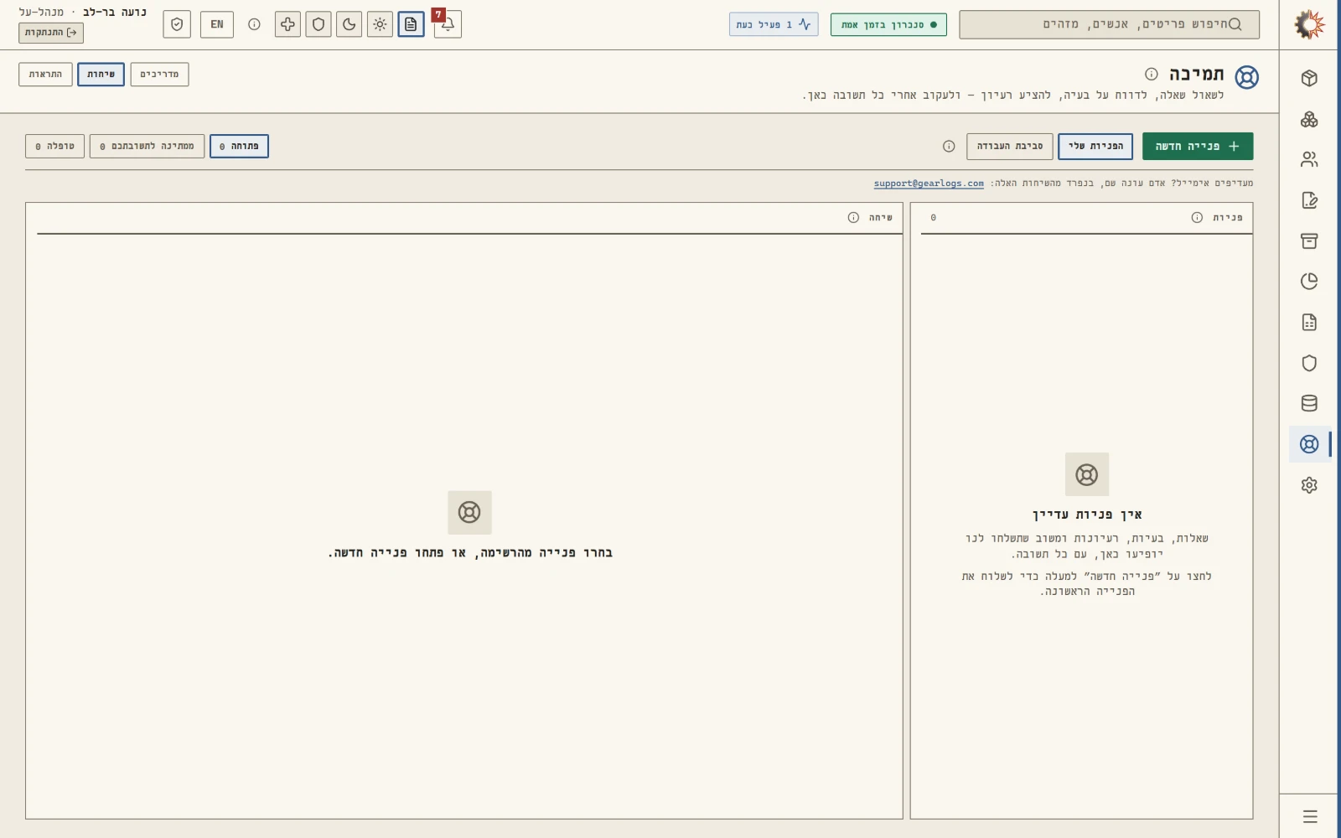Filter by ממתינה לתשובתכם status

[x=147, y=146]
